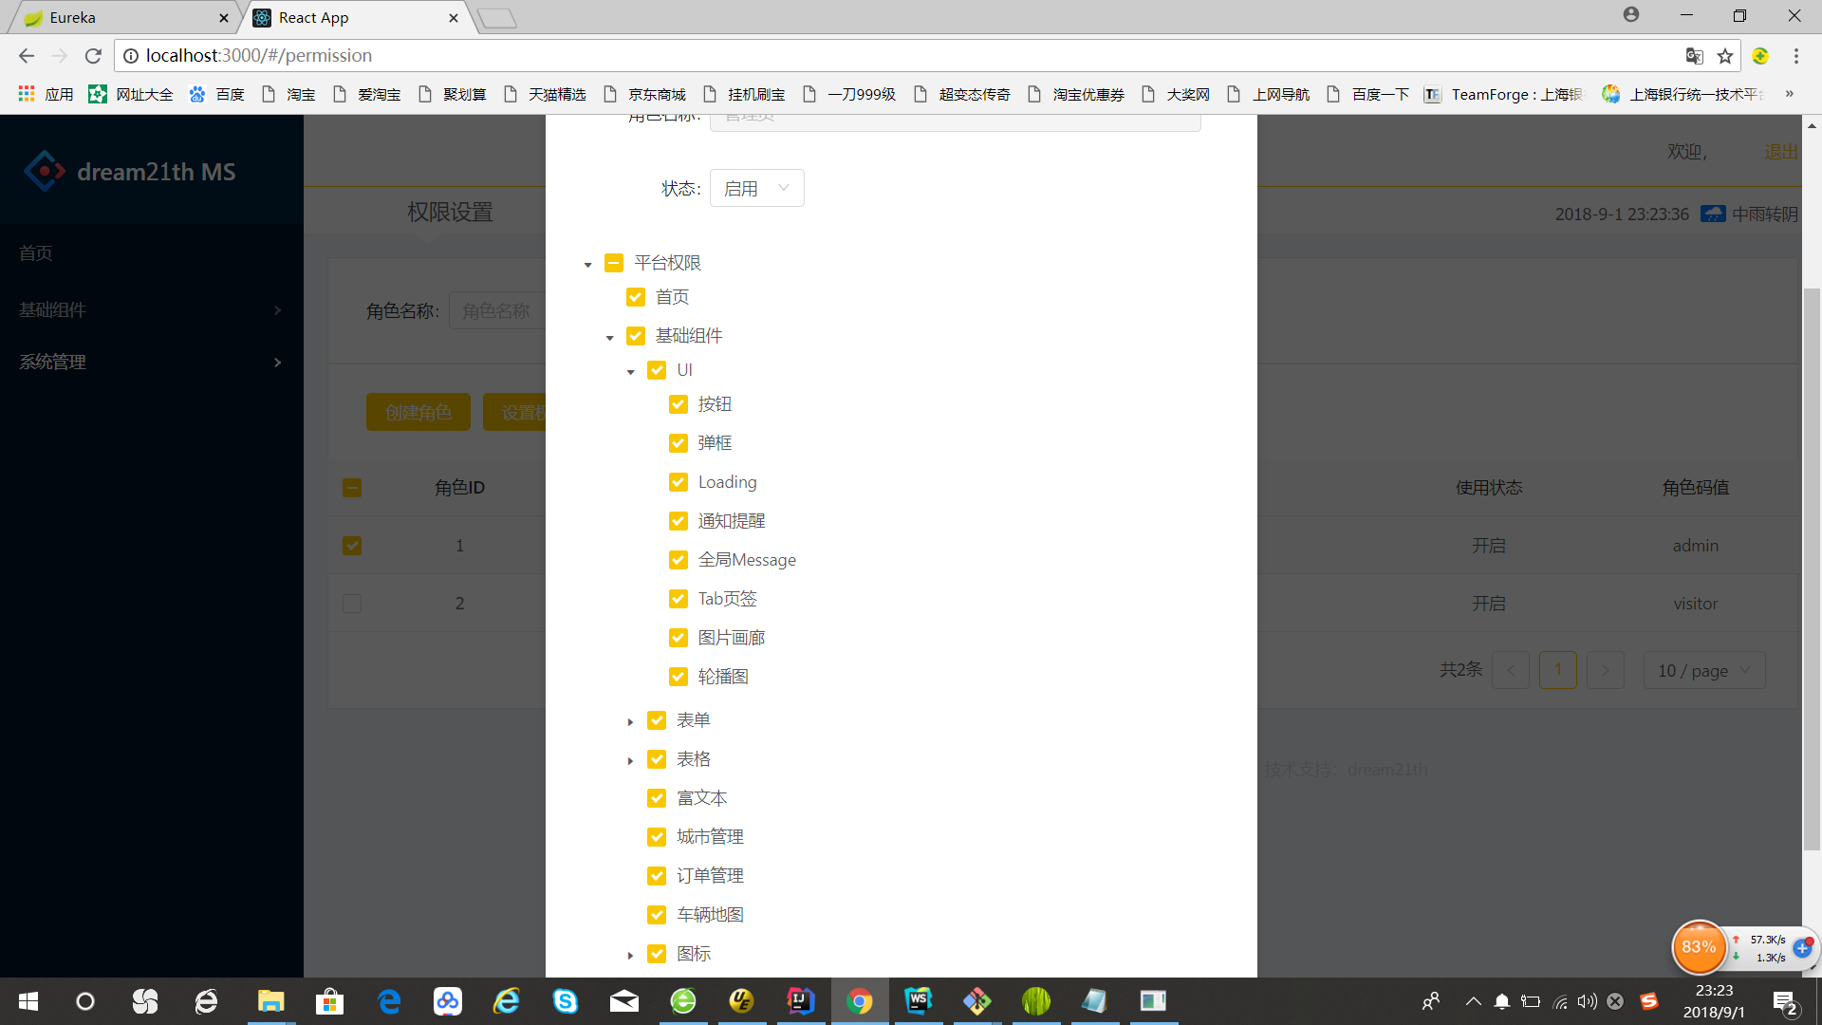Show more bookmarks overflow chevron
This screenshot has height=1025, width=1822.
(x=1789, y=93)
